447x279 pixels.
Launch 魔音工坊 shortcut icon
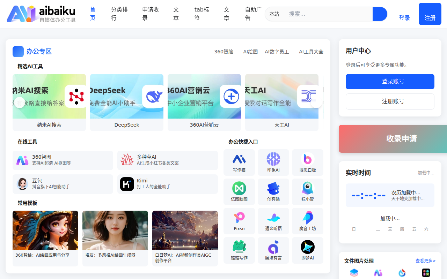point(308,218)
